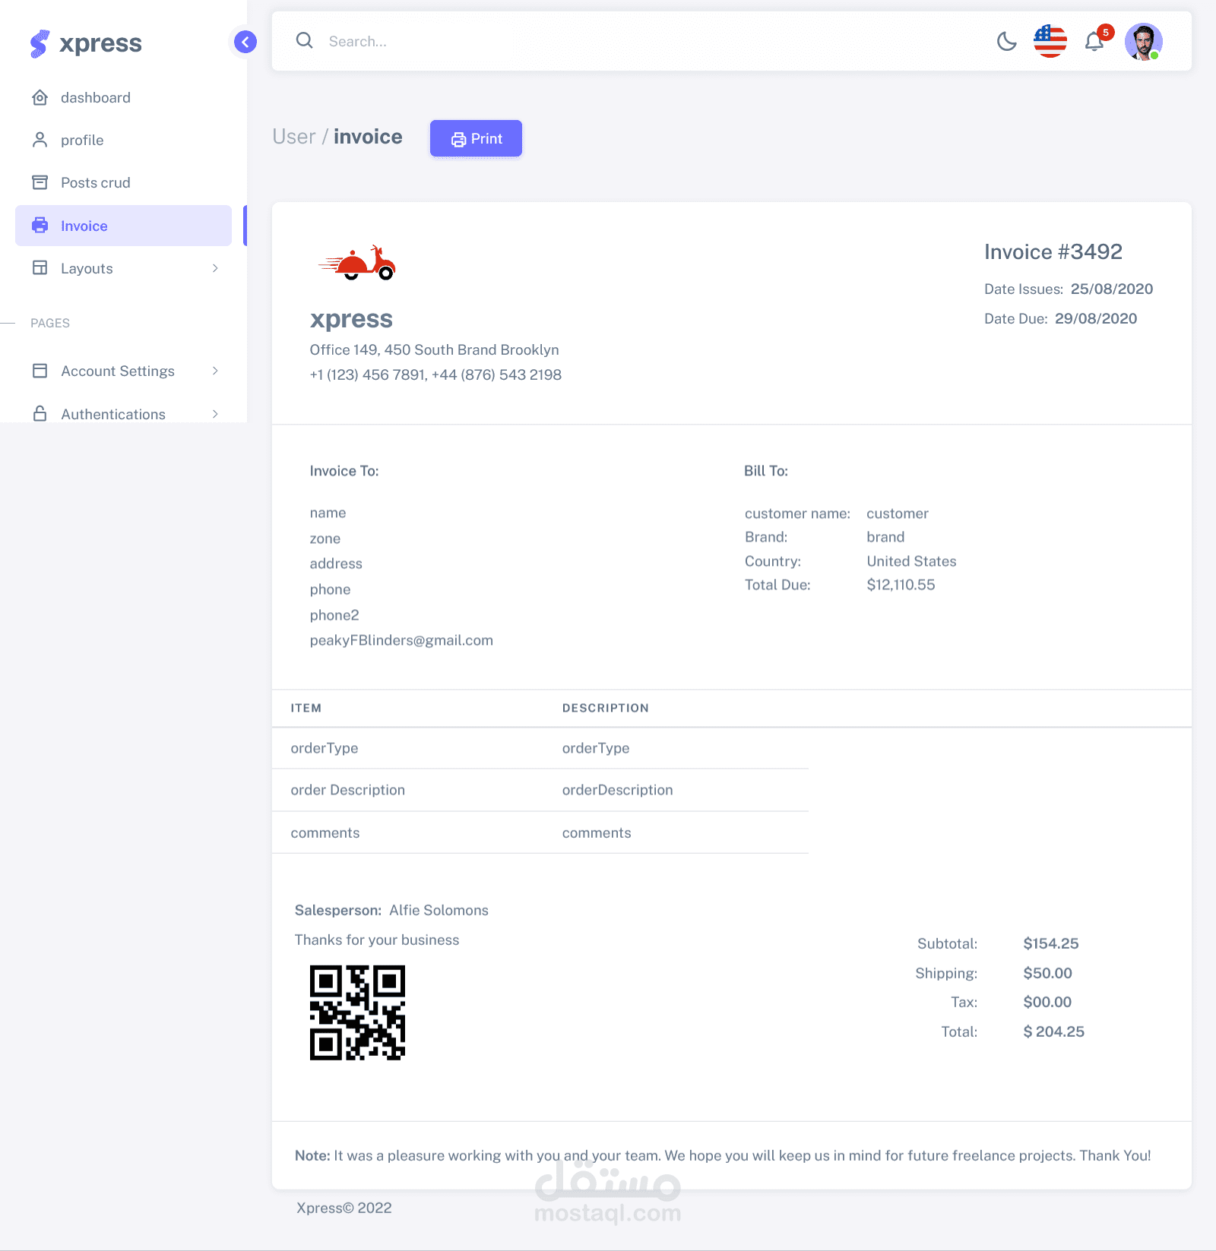Open user avatar menu
This screenshot has width=1216, height=1251.
[1143, 41]
